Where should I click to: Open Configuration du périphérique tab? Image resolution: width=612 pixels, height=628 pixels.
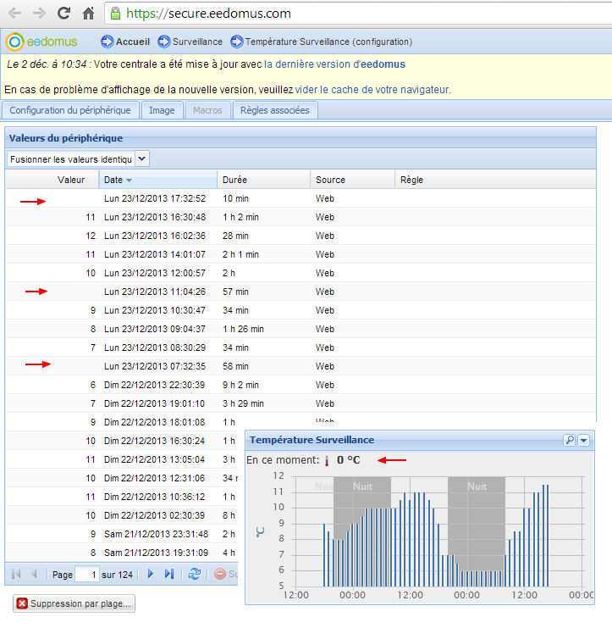click(70, 110)
